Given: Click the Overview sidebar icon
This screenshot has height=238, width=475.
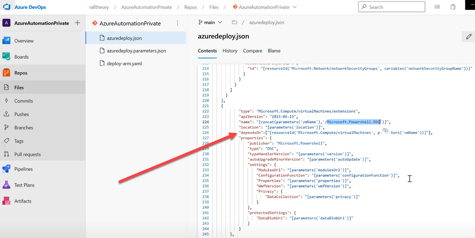Looking at the screenshot, I should point(6,40).
